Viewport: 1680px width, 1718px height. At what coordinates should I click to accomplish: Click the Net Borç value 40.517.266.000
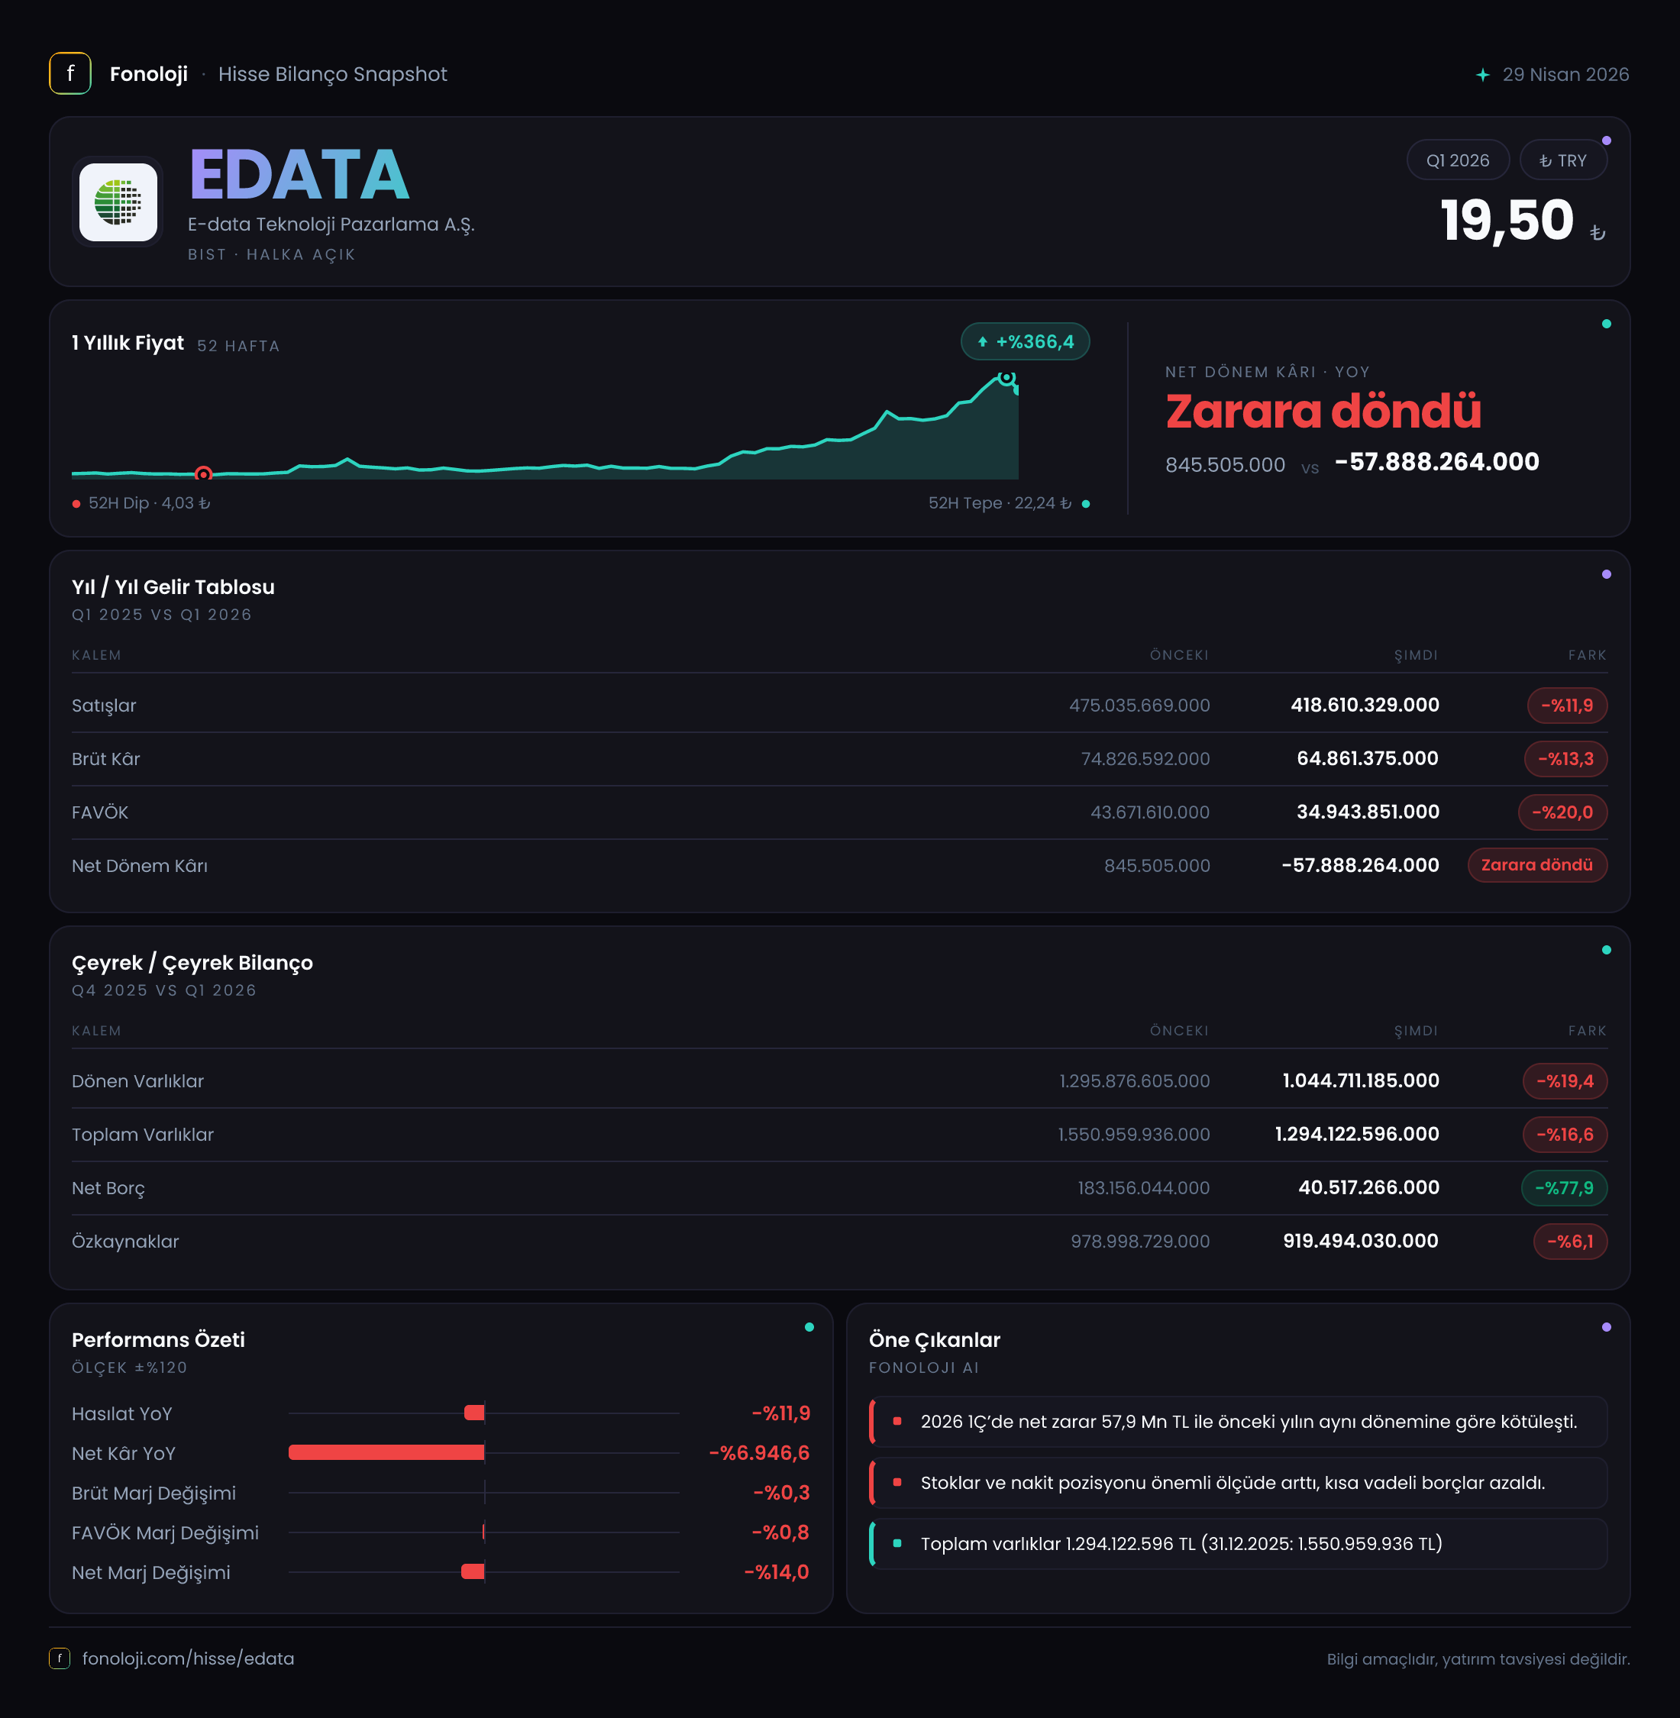point(1368,1187)
